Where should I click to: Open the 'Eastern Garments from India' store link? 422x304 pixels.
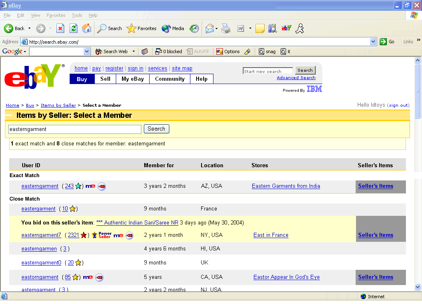pyautogui.click(x=286, y=186)
